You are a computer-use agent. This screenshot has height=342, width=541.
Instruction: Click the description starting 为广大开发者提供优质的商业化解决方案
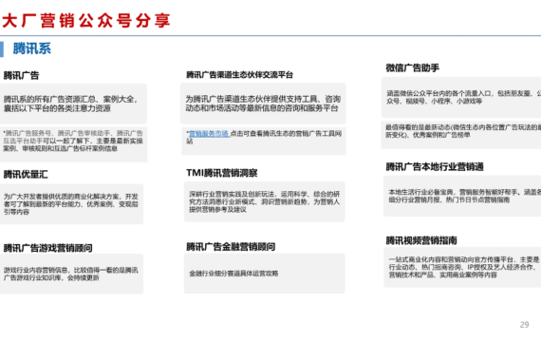coord(71,204)
